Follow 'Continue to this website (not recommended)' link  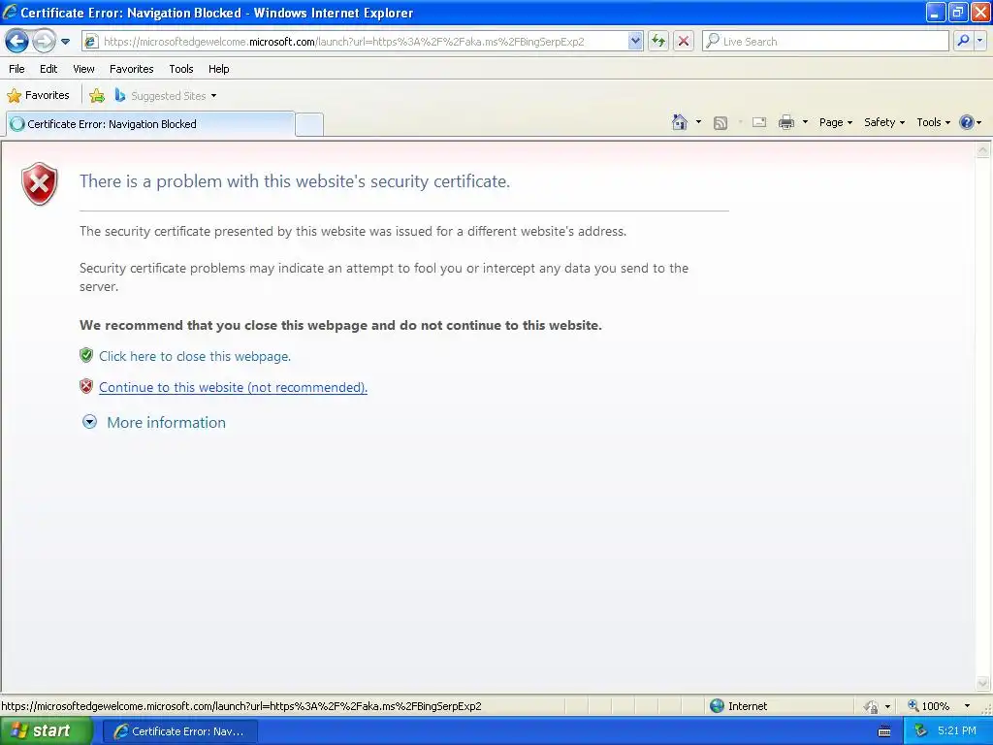point(233,387)
